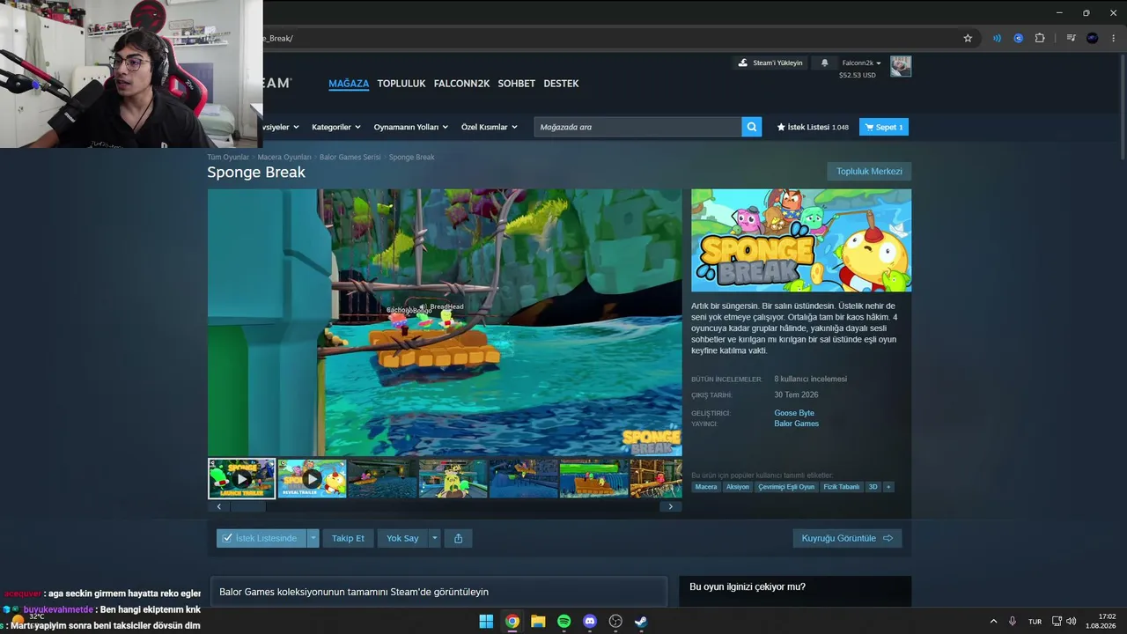The width and height of the screenshot is (1127, 634).
Task: Click the microphone tray icon
Action: (x=1013, y=622)
